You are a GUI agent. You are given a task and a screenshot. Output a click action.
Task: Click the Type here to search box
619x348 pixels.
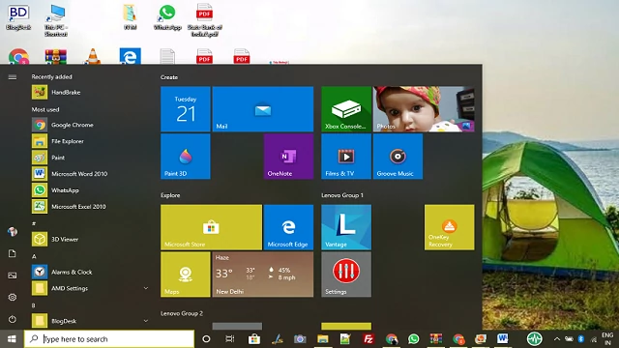[109, 339]
